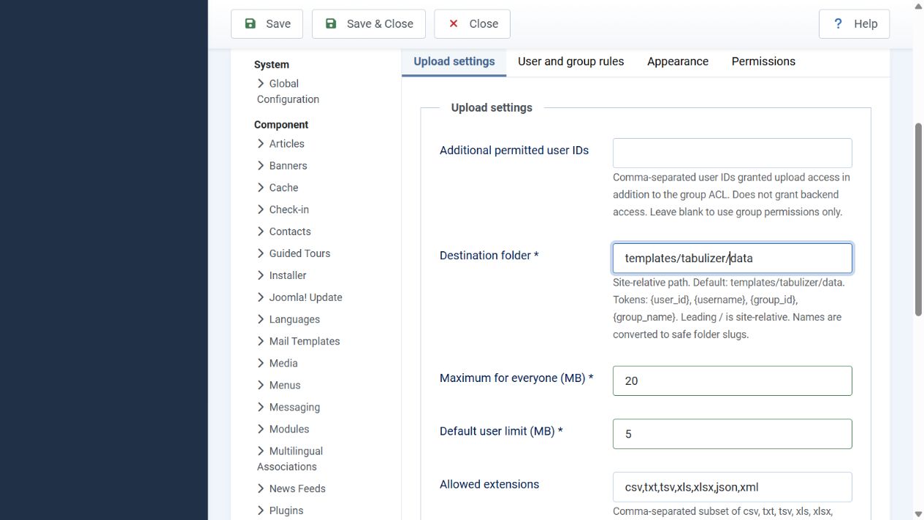The image size is (924, 520).
Task: Click the Default user limit (MB) field
Action: pos(732,434)
